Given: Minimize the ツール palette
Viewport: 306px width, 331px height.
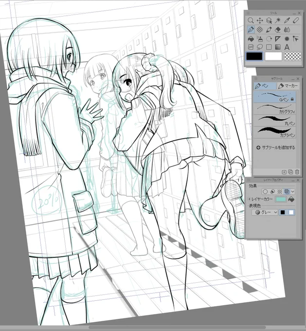Looking at the screenshot, I should pyautogui.click(x=294, y=13).
